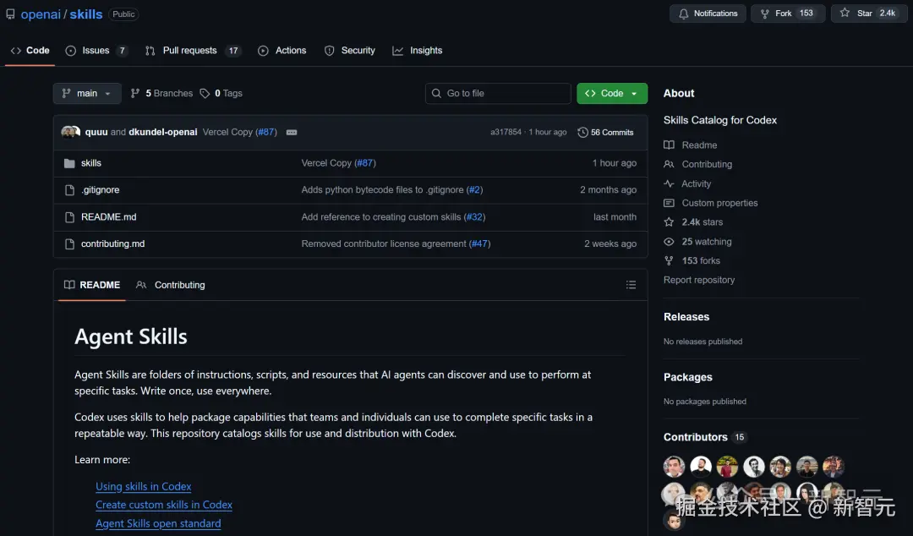
Task: Open the Security tab
Action: click(x=350, y=51)
